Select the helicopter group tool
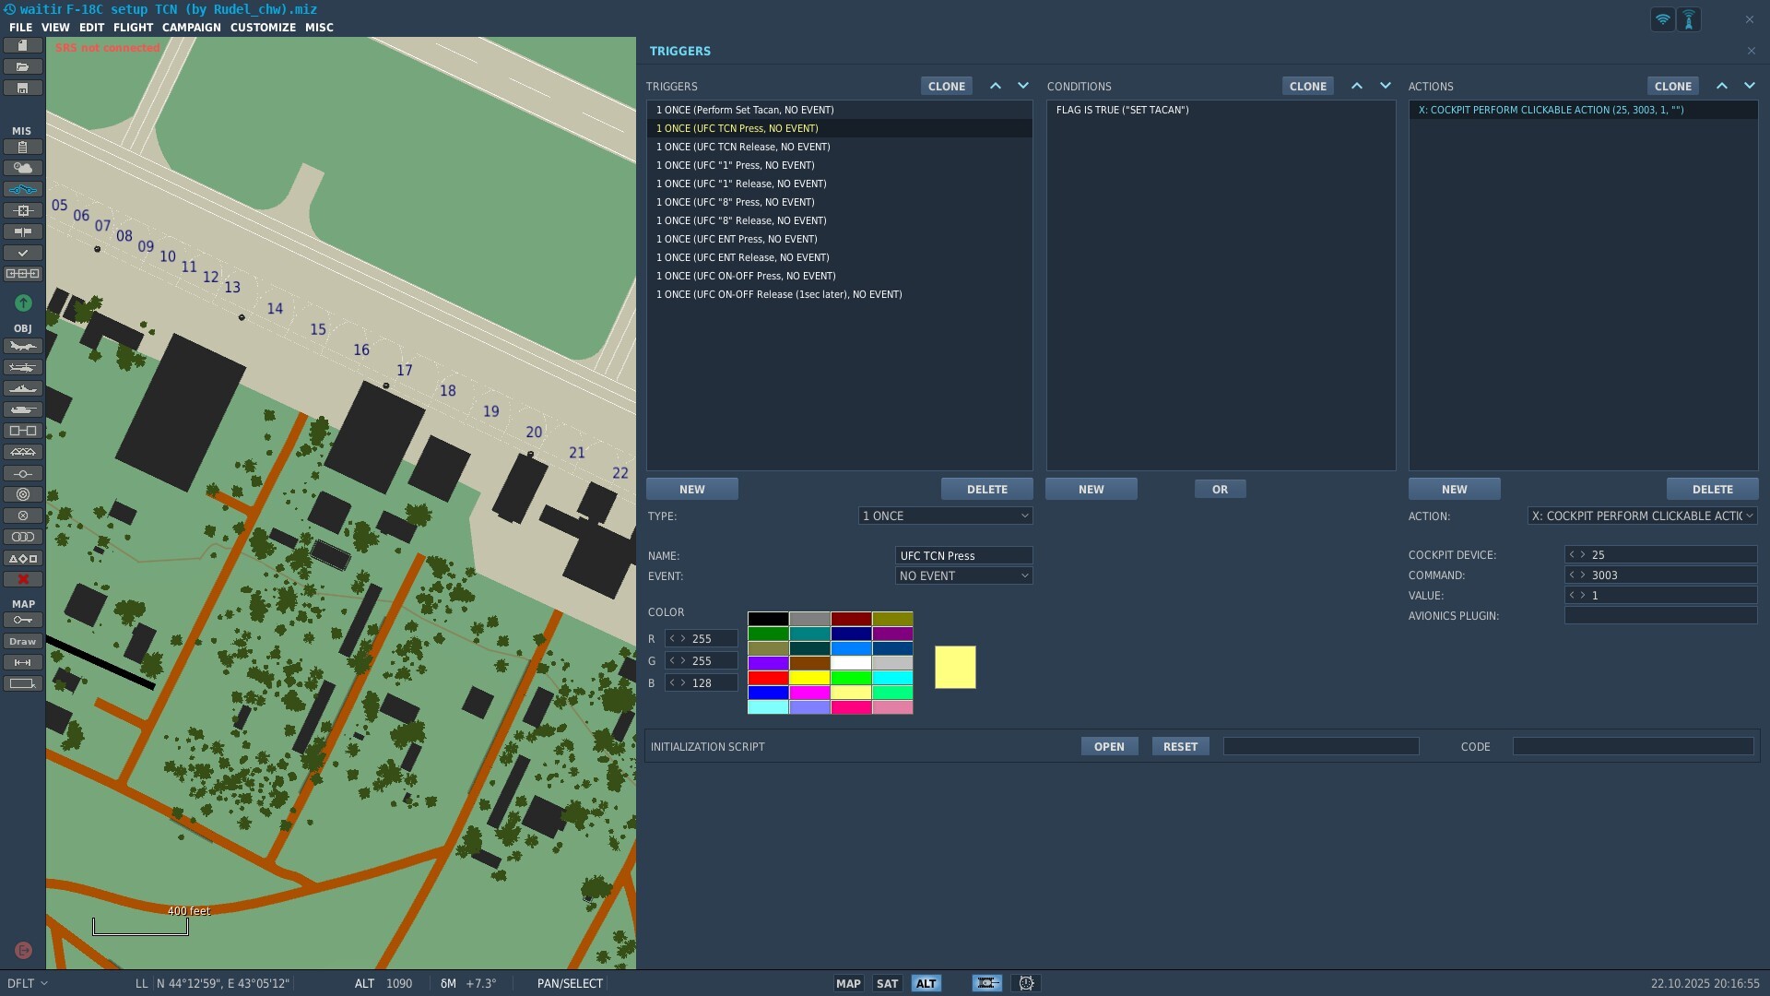Screen dimensions: 1770x996 23,367
